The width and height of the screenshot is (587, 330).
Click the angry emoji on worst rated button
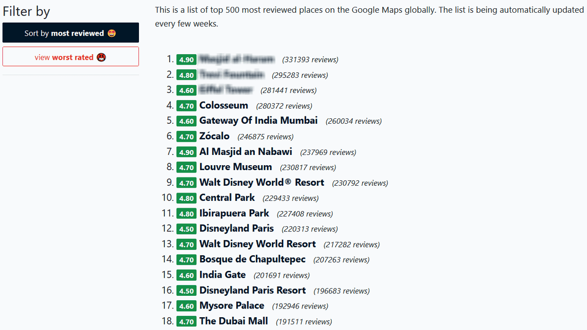(102, 57)
